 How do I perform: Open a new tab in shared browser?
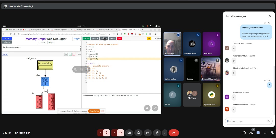[142, 30]
